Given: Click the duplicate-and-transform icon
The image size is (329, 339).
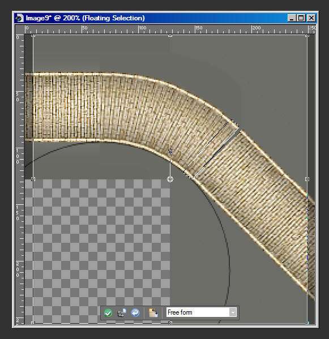Looking at the screenshot, I should click(x=122, y=312).
